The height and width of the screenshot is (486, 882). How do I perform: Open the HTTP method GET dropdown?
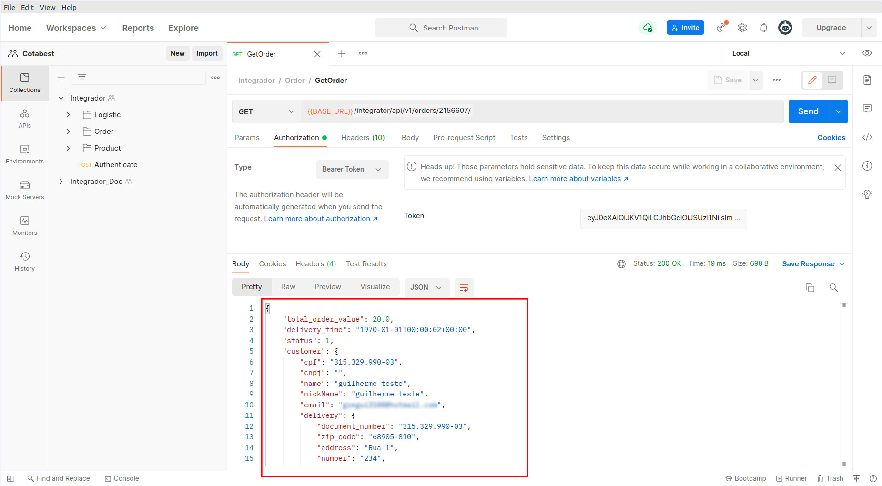266,111
